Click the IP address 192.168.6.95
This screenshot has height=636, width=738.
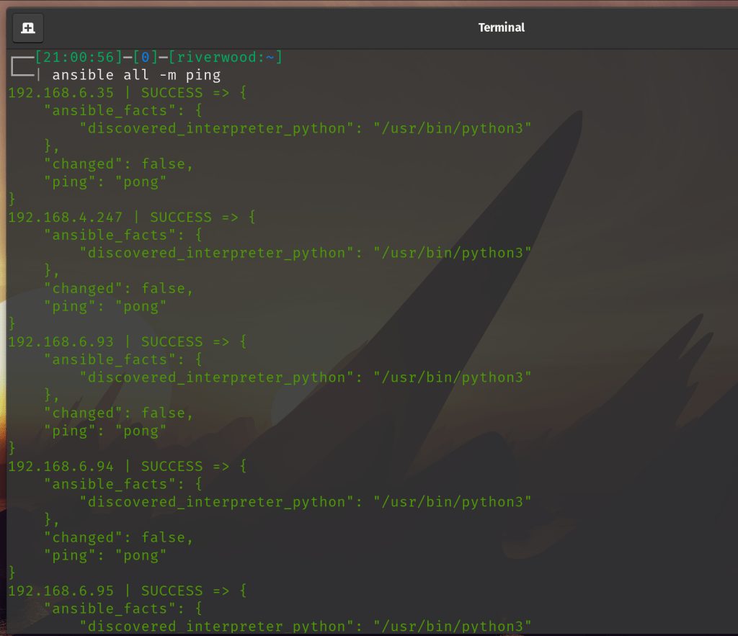61,591
